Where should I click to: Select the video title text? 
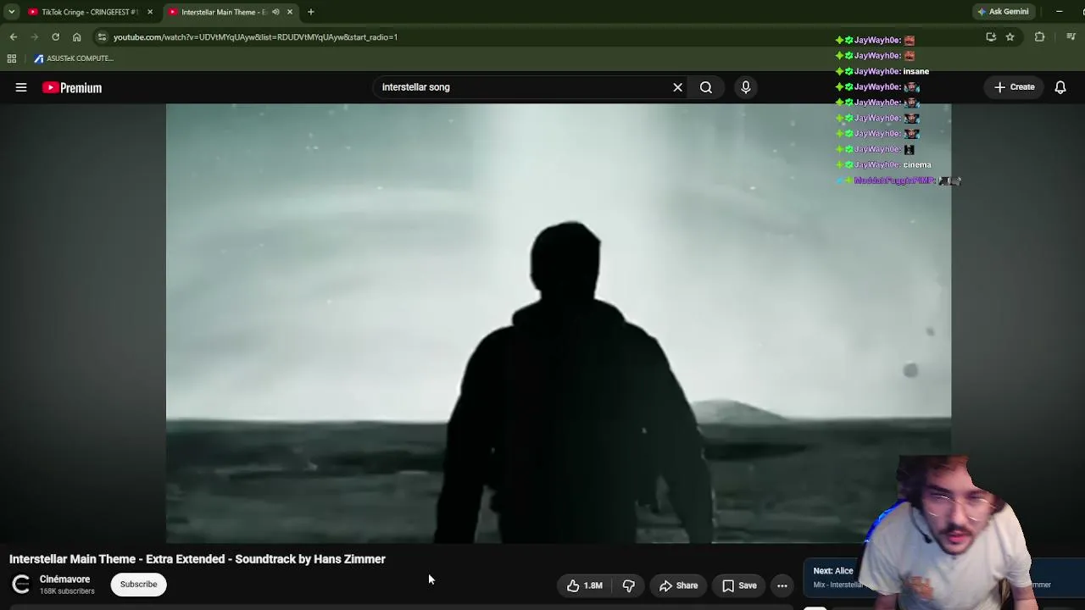click(198, 559)
